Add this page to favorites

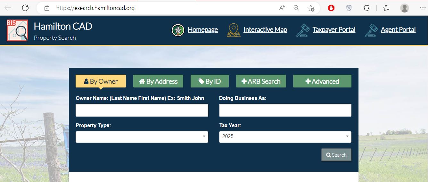click(311, 8)
